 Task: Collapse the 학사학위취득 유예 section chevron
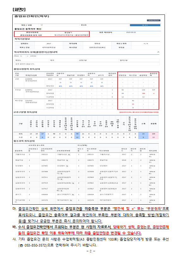point(158,52)
